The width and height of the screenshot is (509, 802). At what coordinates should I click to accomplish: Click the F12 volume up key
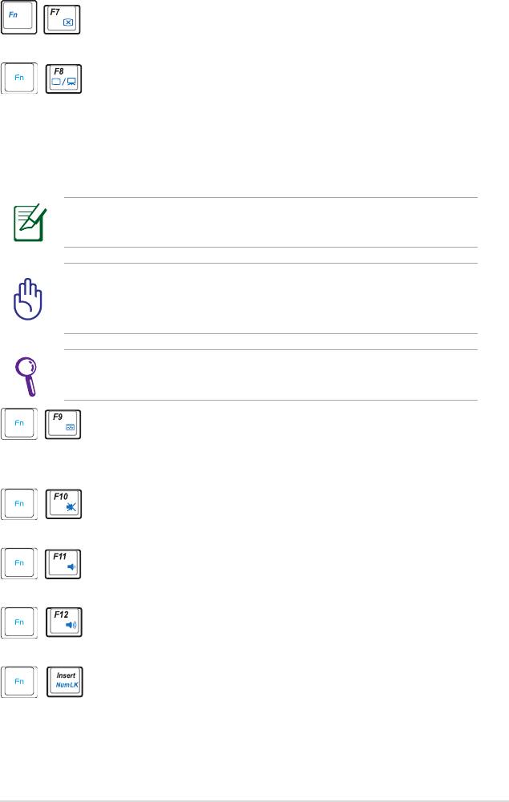63,621
